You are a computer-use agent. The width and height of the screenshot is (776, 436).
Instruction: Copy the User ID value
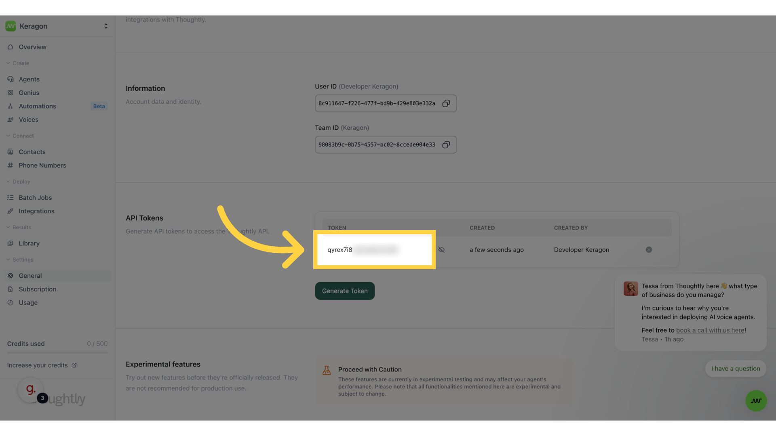coord(446,103)
